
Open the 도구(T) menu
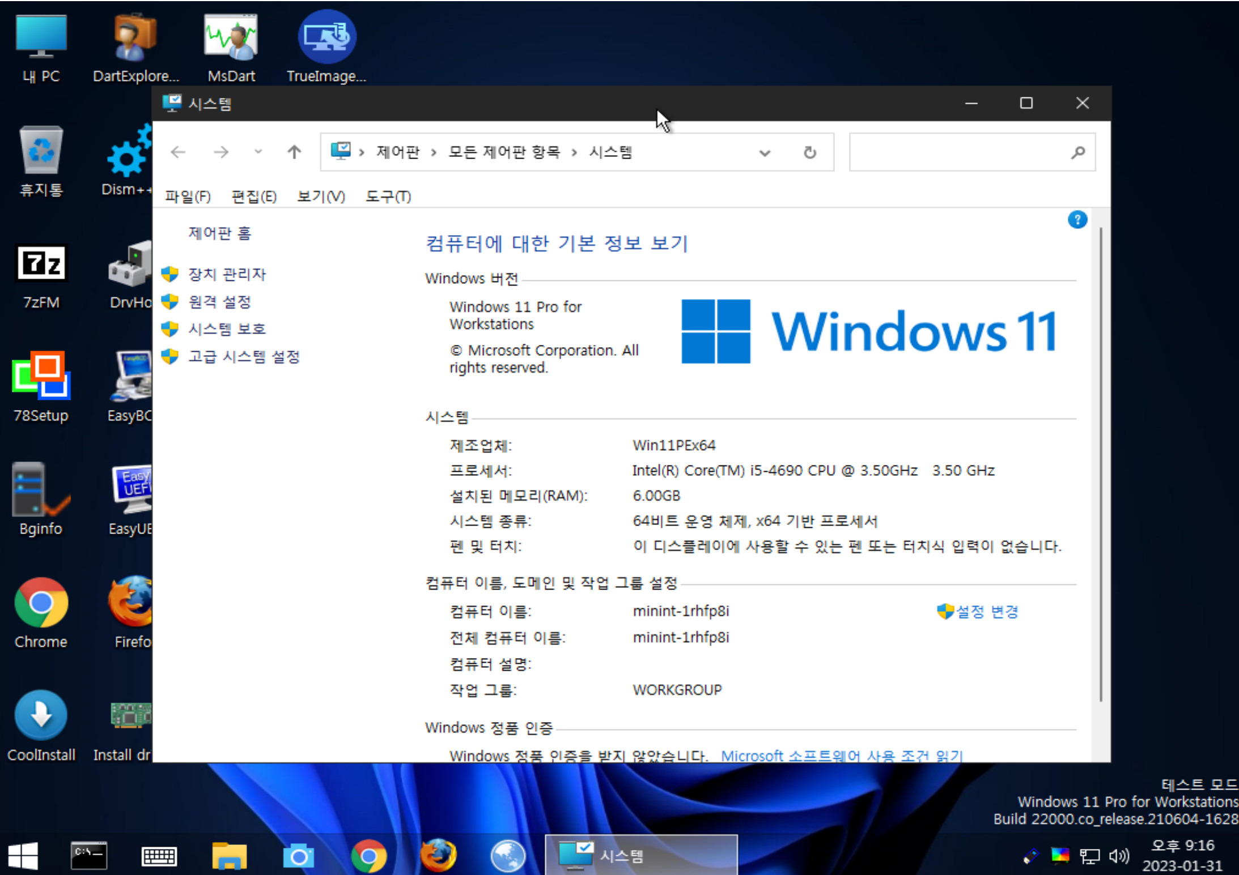(388, 197)
